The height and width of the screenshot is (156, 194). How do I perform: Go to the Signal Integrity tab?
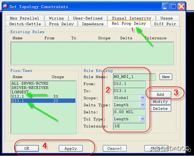132,18
